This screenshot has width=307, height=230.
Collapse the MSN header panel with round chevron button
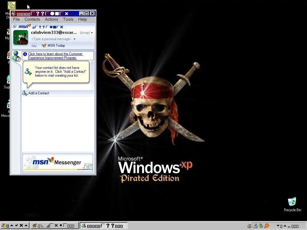tap(14, 26)
